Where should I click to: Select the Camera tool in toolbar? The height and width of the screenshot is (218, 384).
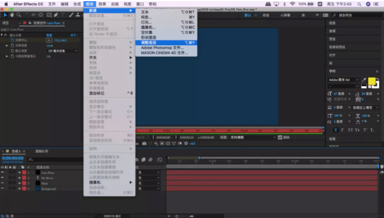point(34,15)
